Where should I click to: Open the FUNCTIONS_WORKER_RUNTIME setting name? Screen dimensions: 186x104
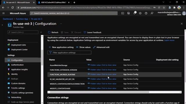[x=62, y=75]
